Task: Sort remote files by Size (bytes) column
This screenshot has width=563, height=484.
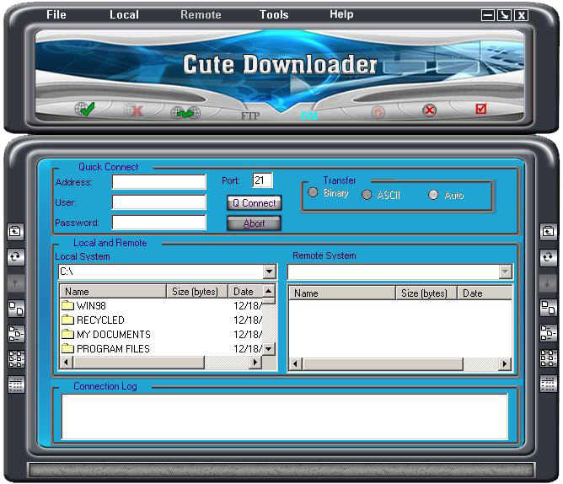Action: 426,293
